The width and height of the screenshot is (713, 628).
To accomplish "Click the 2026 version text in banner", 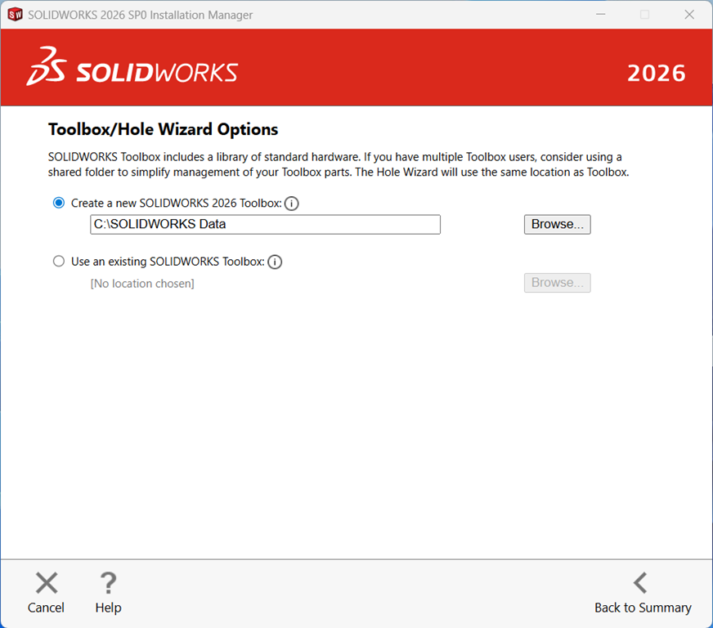I will tap(656, 73).
